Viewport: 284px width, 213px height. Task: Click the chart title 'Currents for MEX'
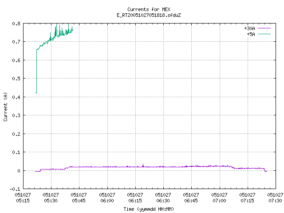pyautogui.click(x=149, y=9)
